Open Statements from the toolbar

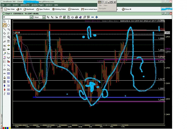coord(74,9)
